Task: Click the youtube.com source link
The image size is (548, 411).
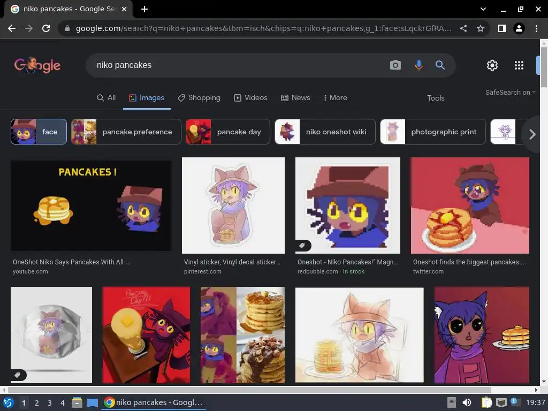Action: click(31, 271)
